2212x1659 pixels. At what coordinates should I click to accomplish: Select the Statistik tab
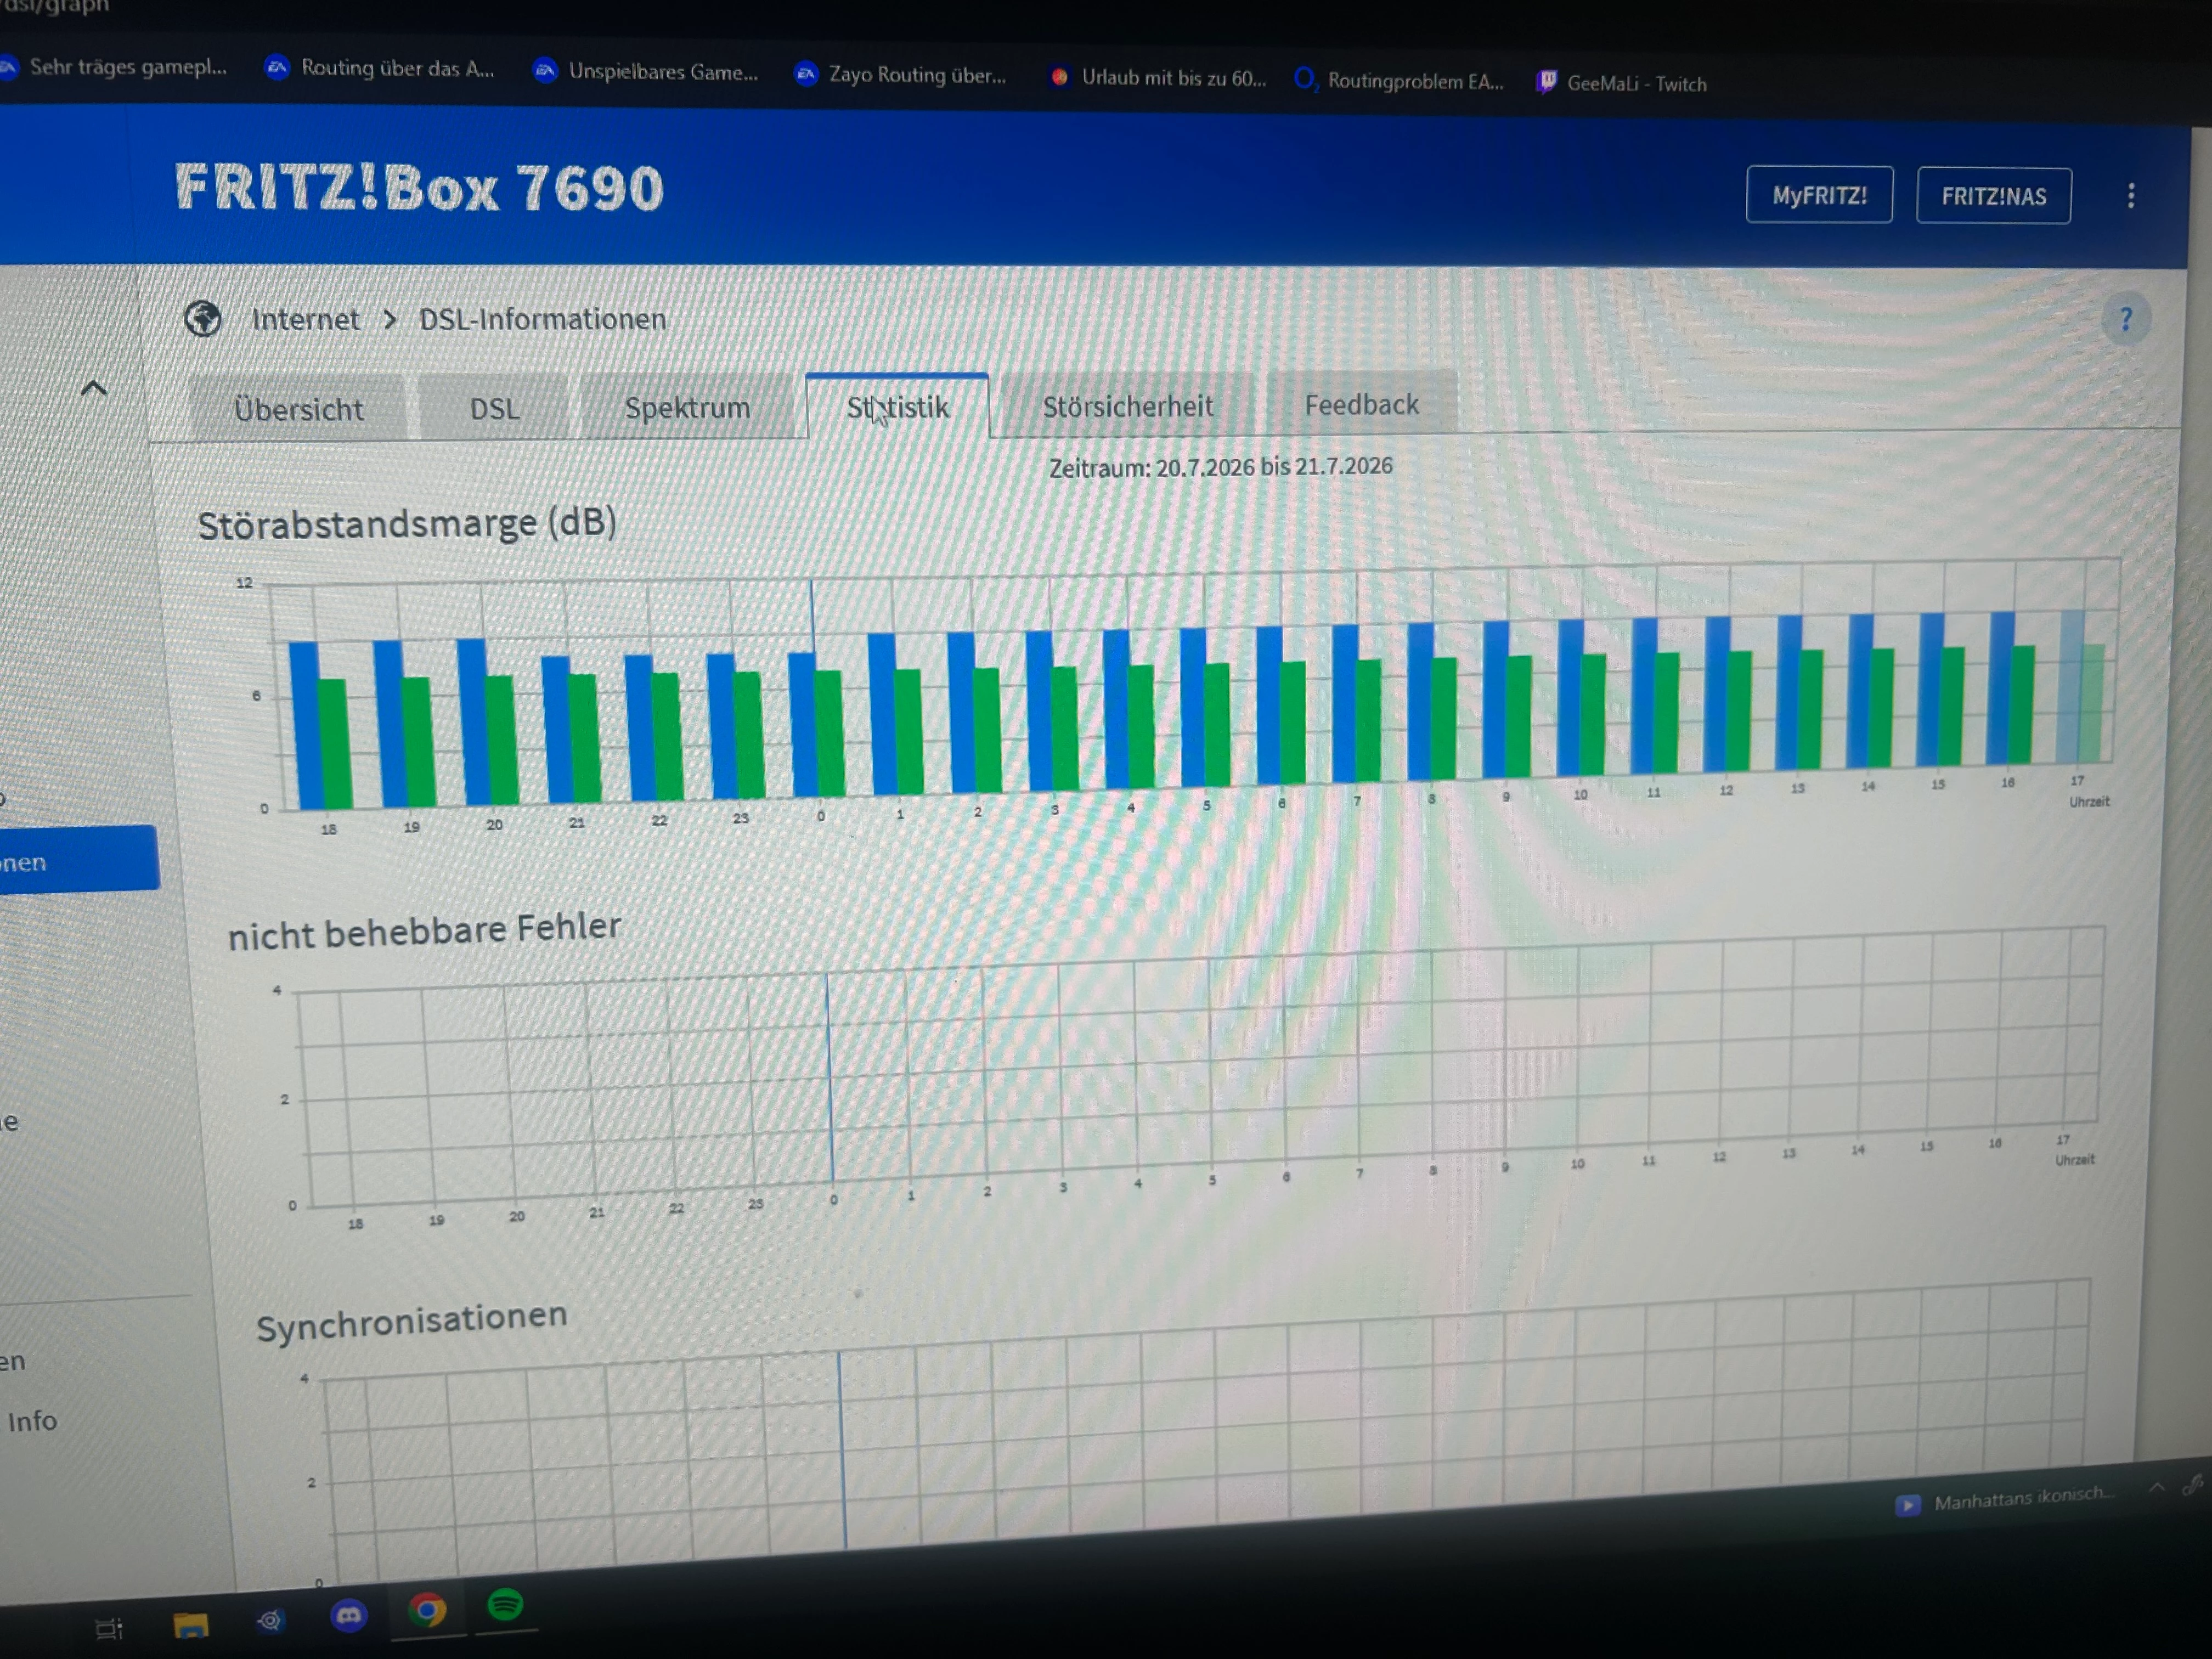pyautogui.click(x=897, y=406)
